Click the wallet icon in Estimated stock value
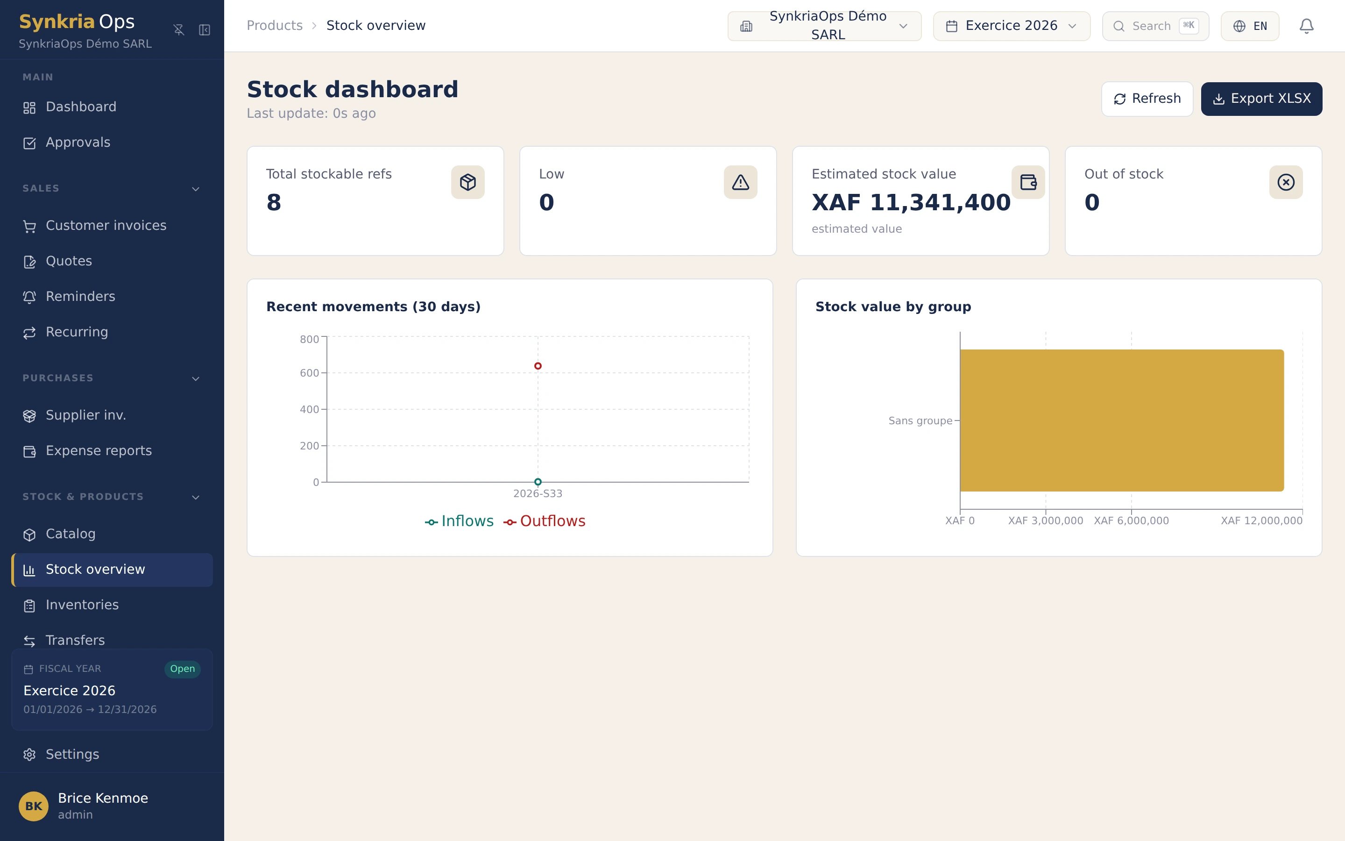Image resolution: width=1345 pixels, height=841 pixels. point(1028,182)
